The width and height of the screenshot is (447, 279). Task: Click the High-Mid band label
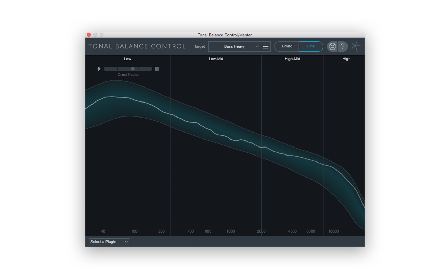pos(292,59)
